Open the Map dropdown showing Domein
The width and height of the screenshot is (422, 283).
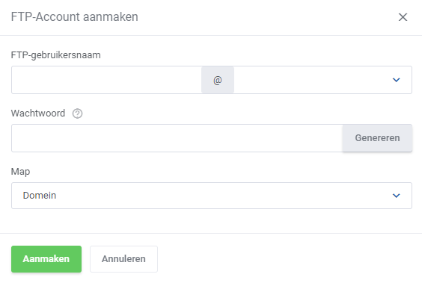tap(212, 196)
